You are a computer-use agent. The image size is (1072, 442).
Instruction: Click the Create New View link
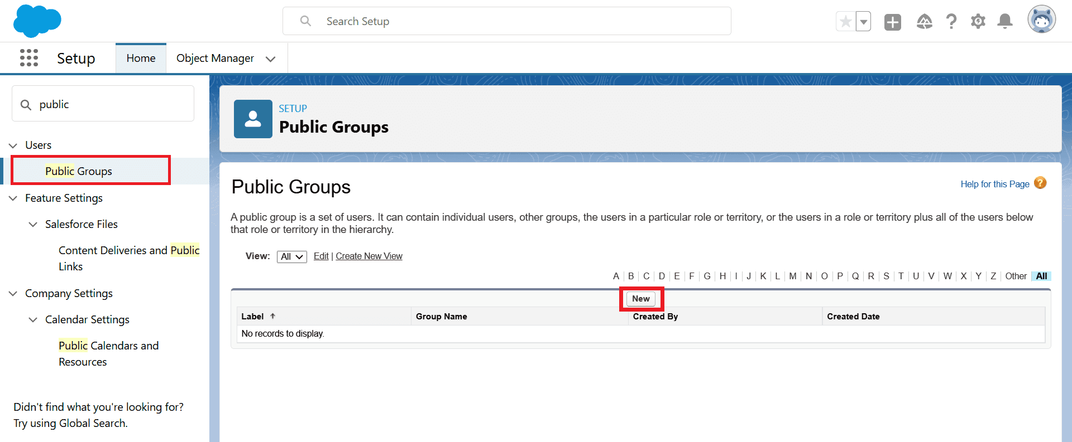click(369, 256)
